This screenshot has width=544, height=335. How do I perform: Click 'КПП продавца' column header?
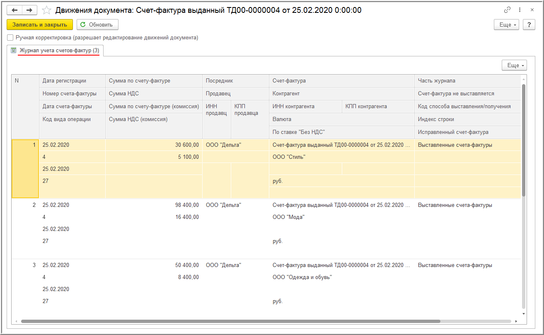(250, 119)
